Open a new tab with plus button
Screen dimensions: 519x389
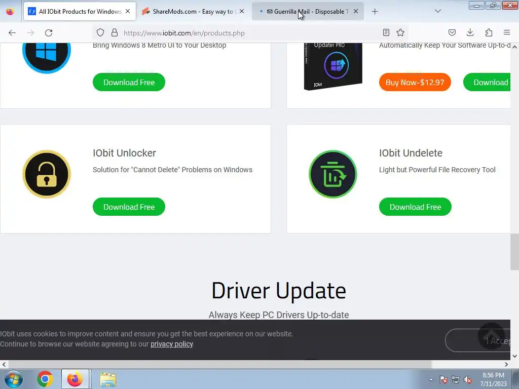[375, 12]
